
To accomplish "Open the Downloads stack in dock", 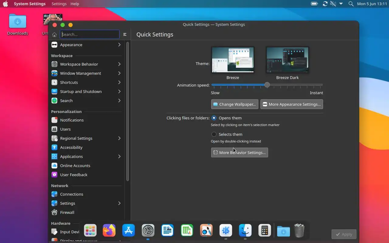I will [x=284, y=231].
